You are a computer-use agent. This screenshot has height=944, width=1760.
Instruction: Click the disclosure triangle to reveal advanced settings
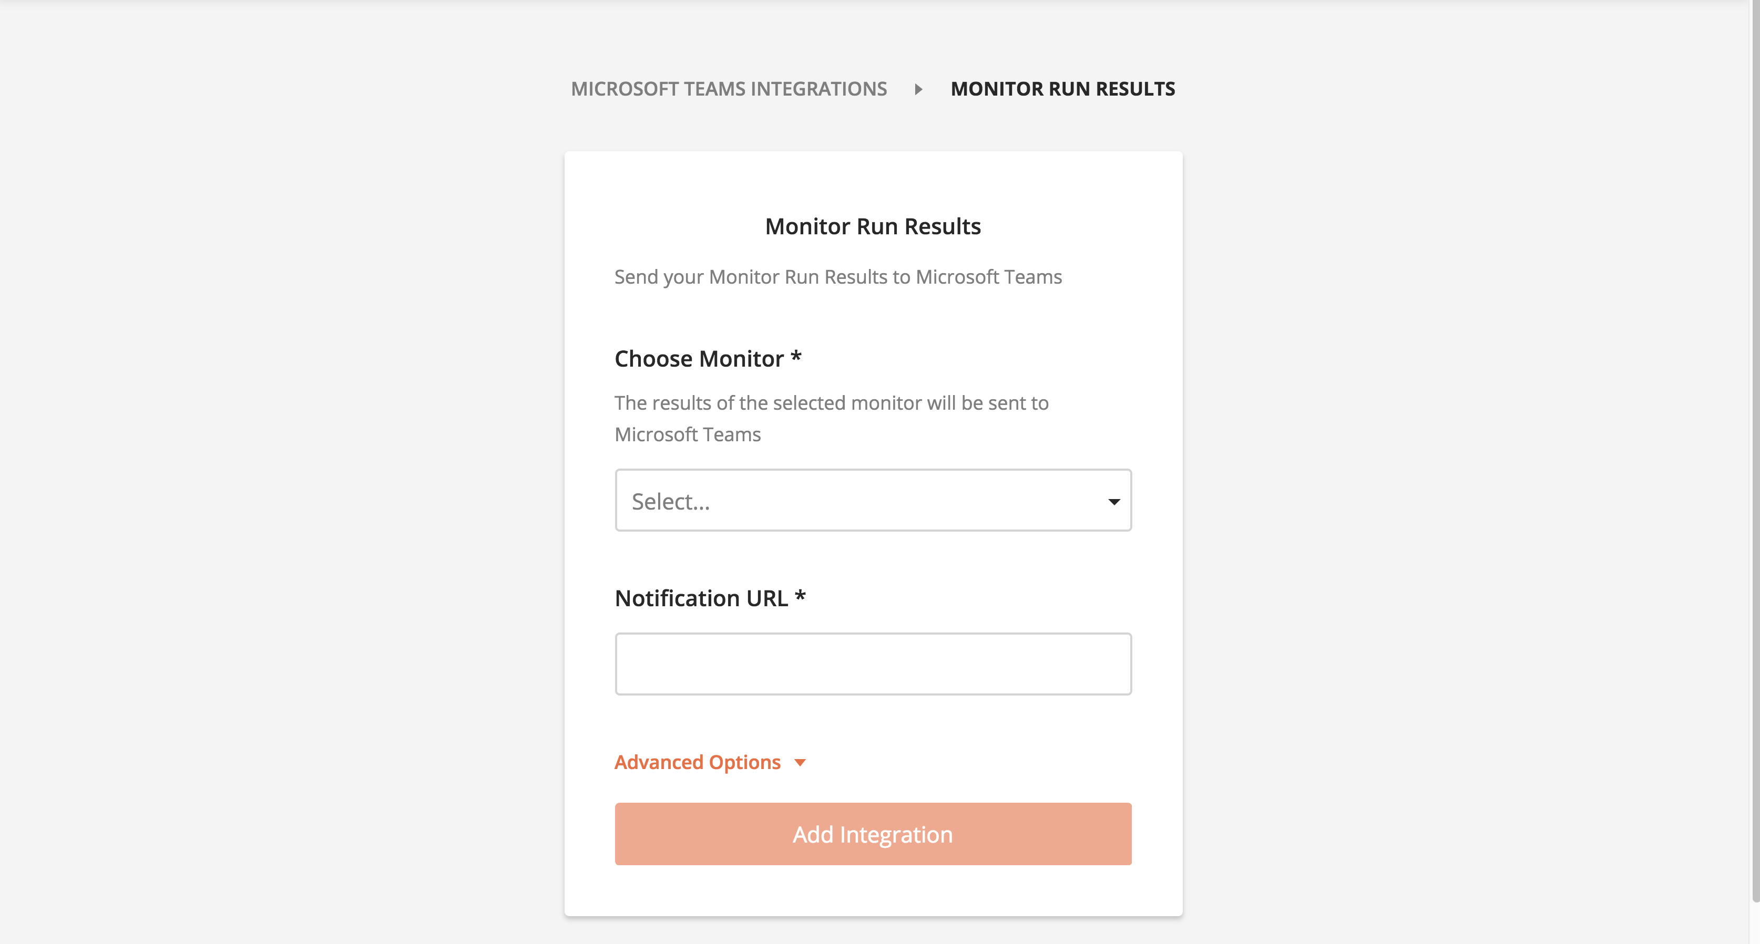click(x=802, y=763)
